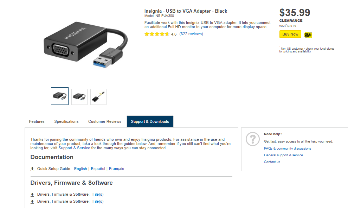Select the first adapter thumbnail image

pyautogui.click(x=60, y=96)
